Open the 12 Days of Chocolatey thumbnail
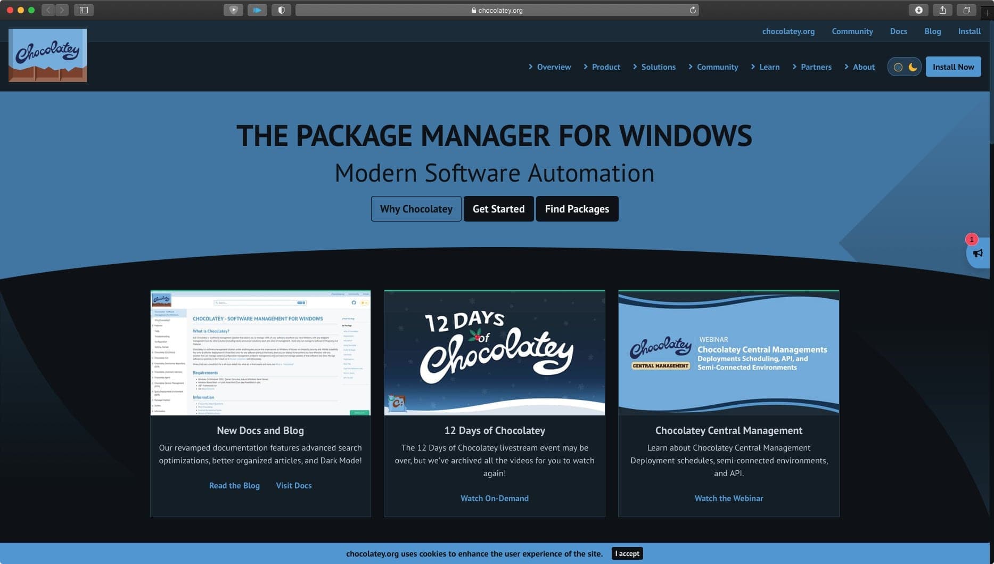 click(x=494, y=353)
